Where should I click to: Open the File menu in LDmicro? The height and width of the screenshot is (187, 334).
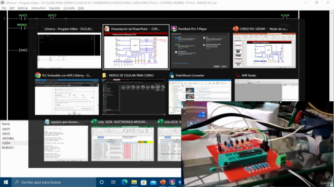(x=4, y=8)
